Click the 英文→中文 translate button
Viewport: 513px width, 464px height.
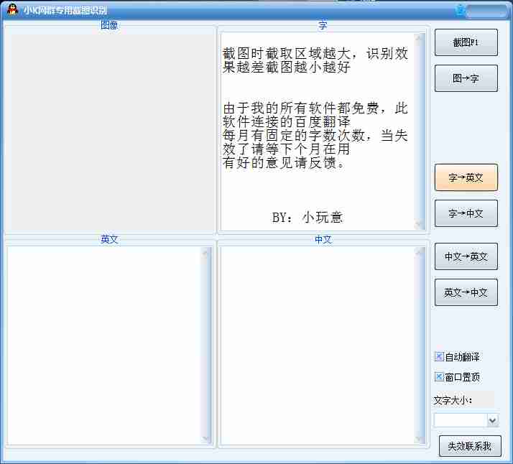tap(466, 292)
